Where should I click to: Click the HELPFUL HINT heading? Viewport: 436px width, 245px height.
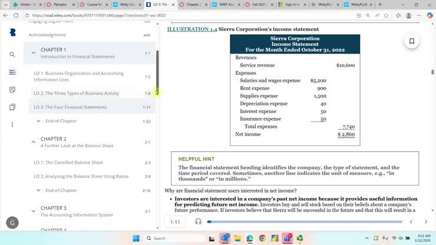tap(196, 159)
